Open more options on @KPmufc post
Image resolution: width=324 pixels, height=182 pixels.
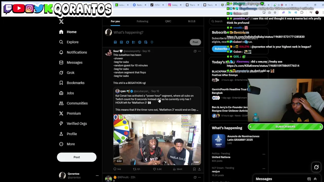[x=199, y=177]
